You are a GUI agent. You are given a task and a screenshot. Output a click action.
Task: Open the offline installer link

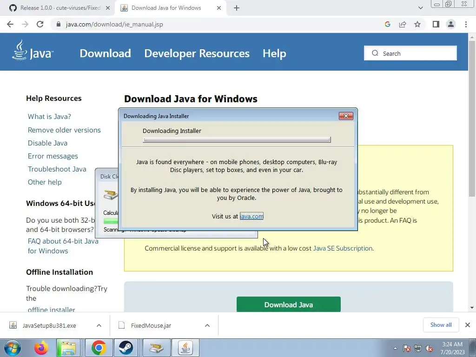(x=51, y=309)
